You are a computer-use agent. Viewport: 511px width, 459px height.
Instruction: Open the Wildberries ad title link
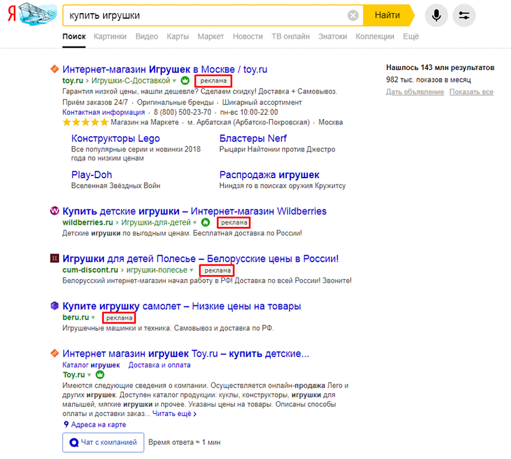coord(195,211)
